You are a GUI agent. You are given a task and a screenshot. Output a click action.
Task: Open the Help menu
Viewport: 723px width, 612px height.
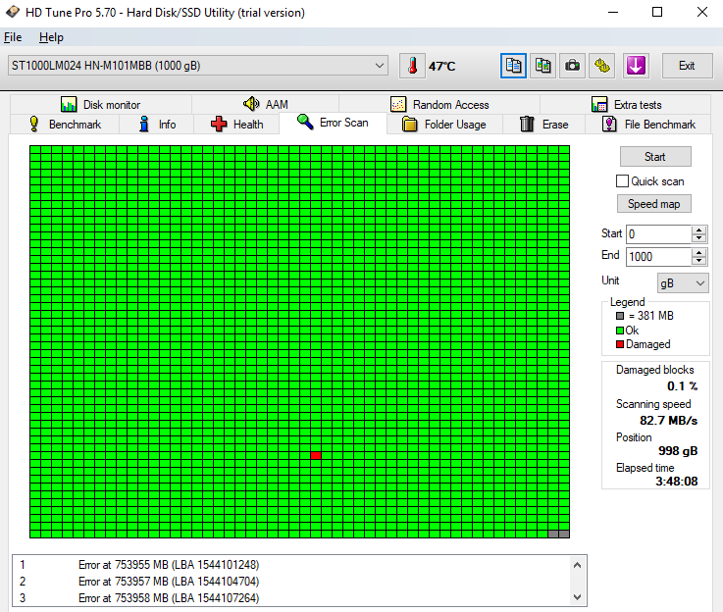coord(51,37)
